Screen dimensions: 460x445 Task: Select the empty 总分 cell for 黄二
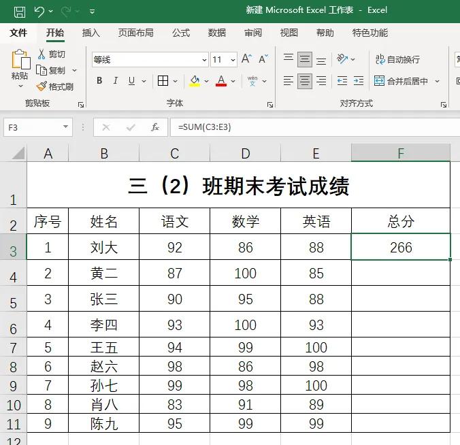coord(401,273)
